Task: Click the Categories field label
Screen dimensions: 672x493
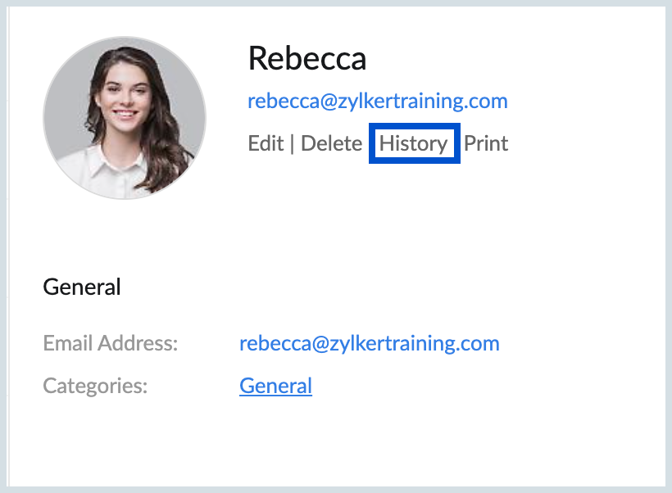Action: coord(94,385)
